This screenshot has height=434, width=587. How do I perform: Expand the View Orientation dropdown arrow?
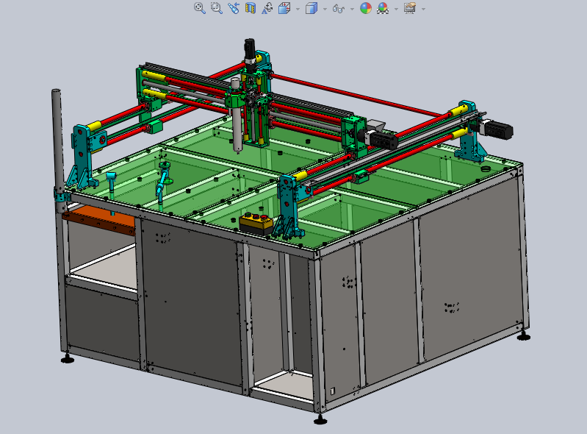297,9
